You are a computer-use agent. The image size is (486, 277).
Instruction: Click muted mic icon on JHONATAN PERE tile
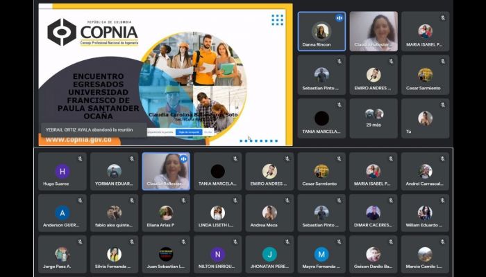(287, 242)
